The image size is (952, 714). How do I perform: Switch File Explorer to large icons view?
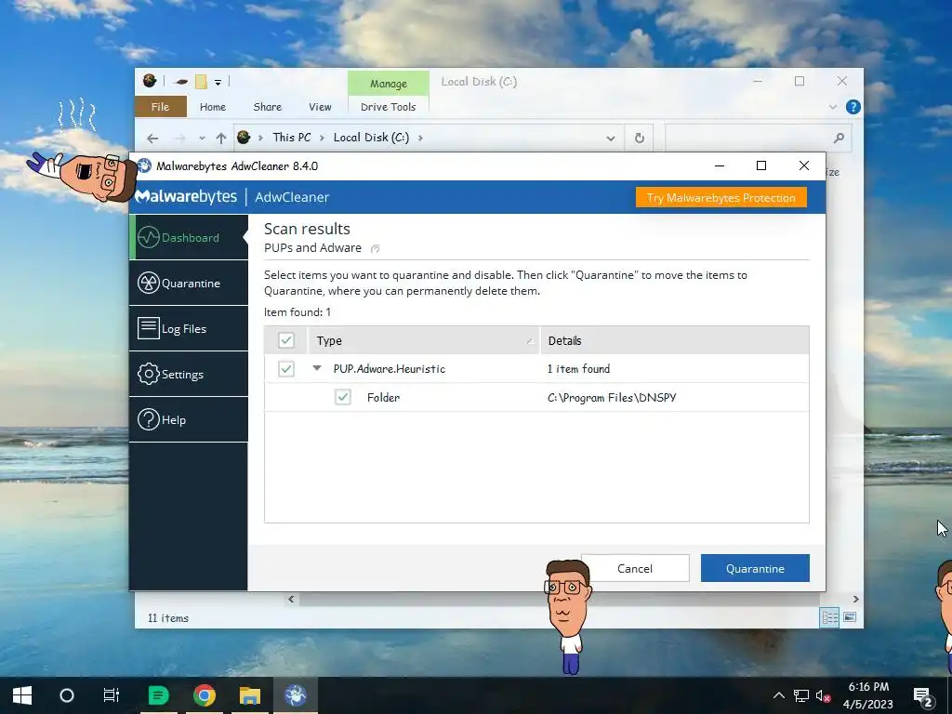(x=850, y=617)
